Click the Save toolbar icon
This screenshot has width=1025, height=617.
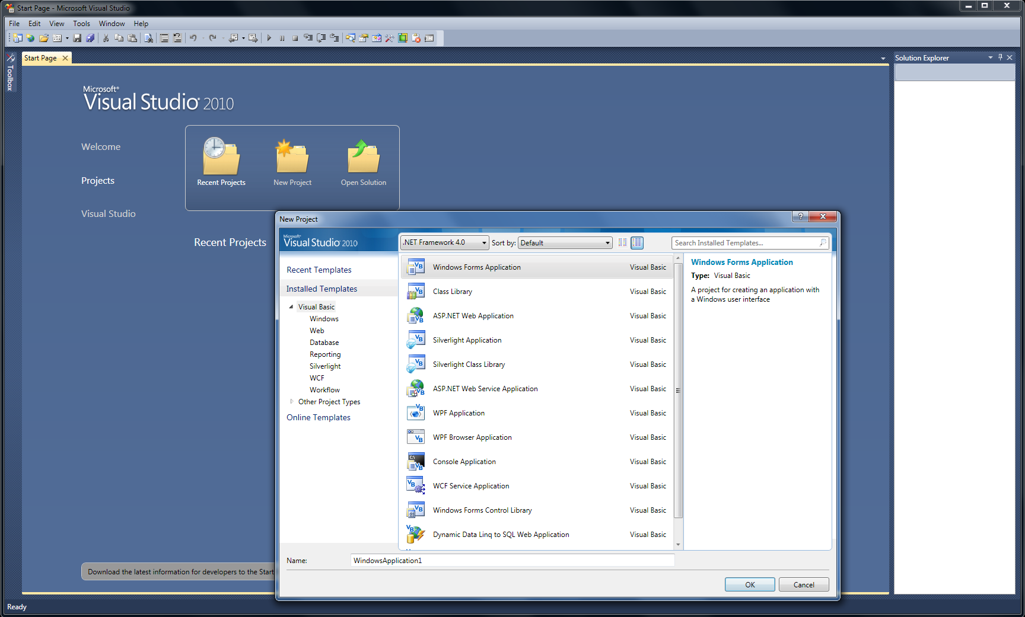point(77,38)
